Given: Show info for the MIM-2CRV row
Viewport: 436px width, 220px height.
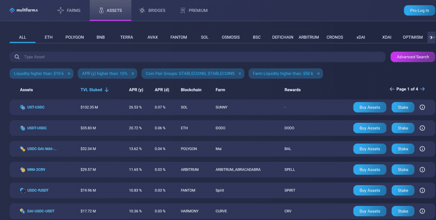Looking at the screenshot, I should (422, 170).
